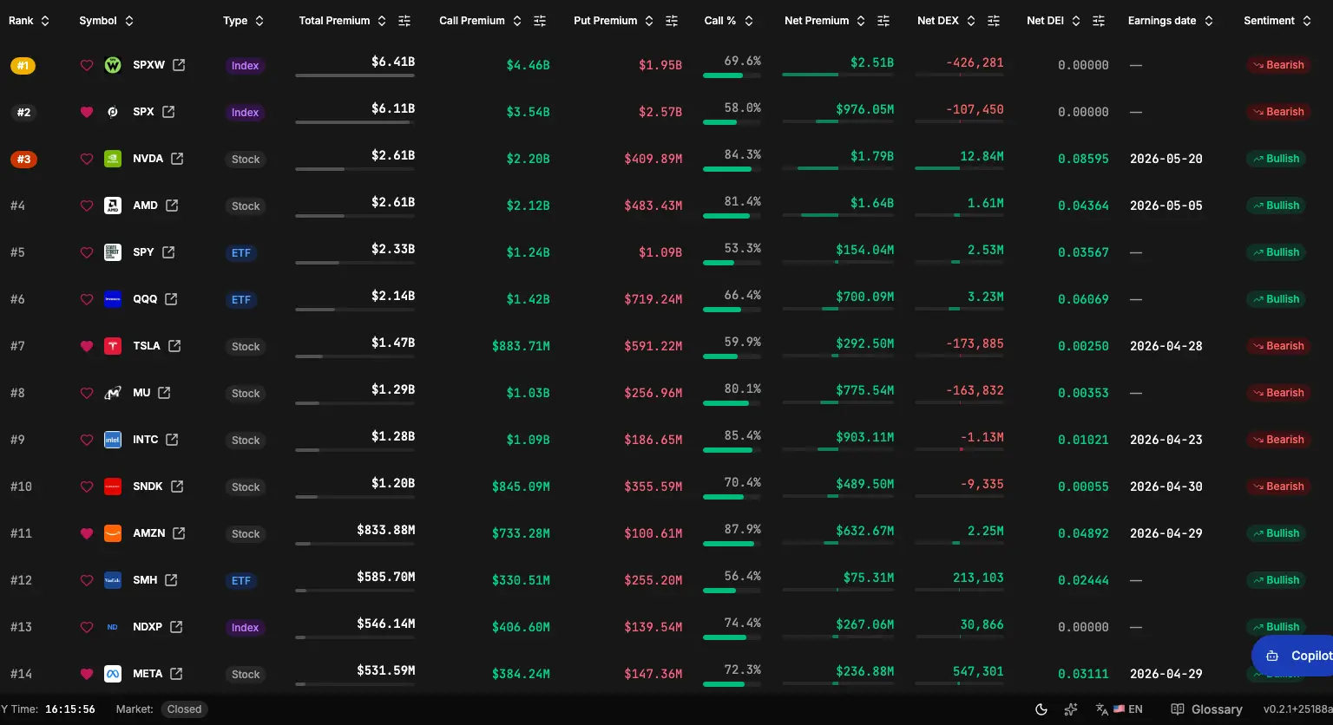Sort by the Sentiment column header
This screenshot has width=1333, height=725.
coord(1277,21)
